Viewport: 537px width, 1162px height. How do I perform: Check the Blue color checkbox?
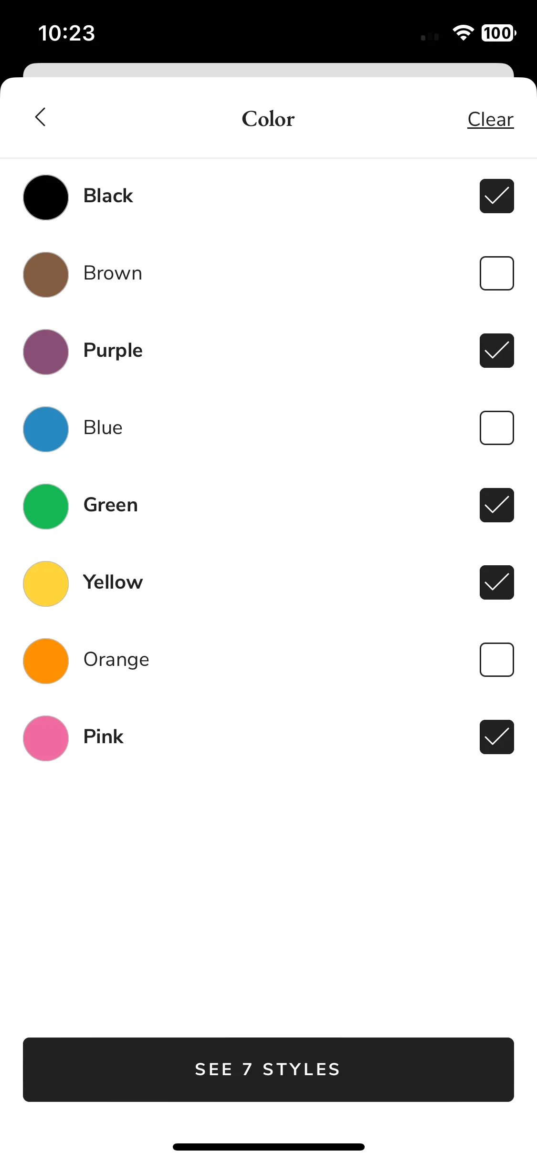click(496, 428)
